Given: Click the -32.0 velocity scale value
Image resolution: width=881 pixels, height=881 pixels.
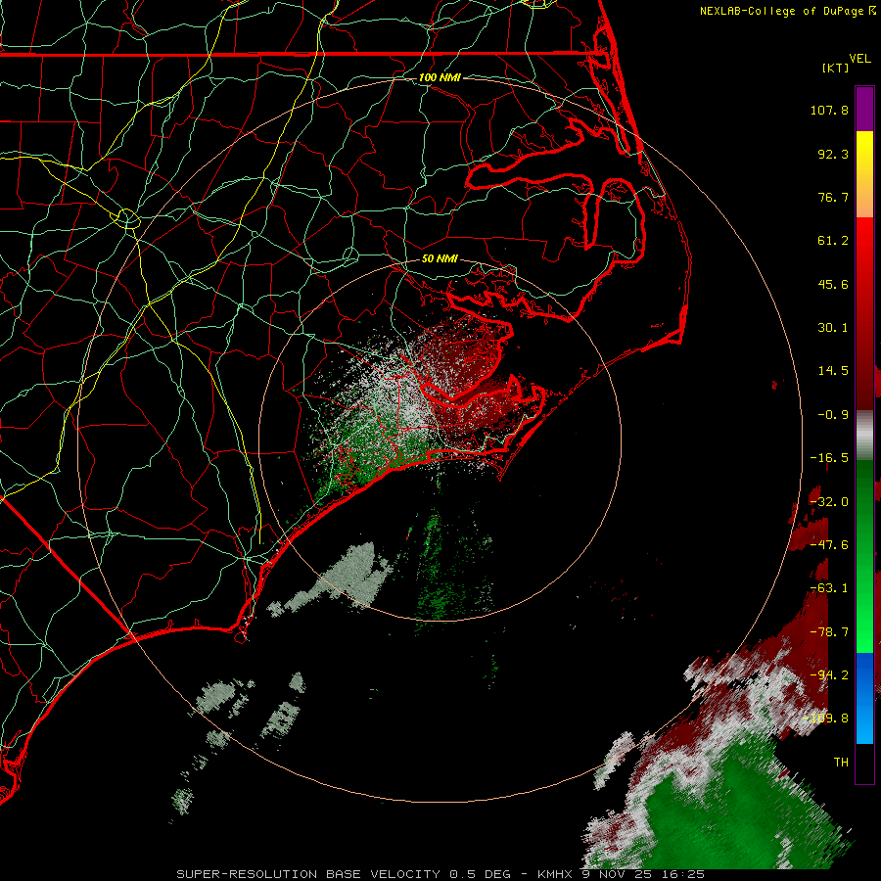Looking at the screenshot, I should coord(829,502).
